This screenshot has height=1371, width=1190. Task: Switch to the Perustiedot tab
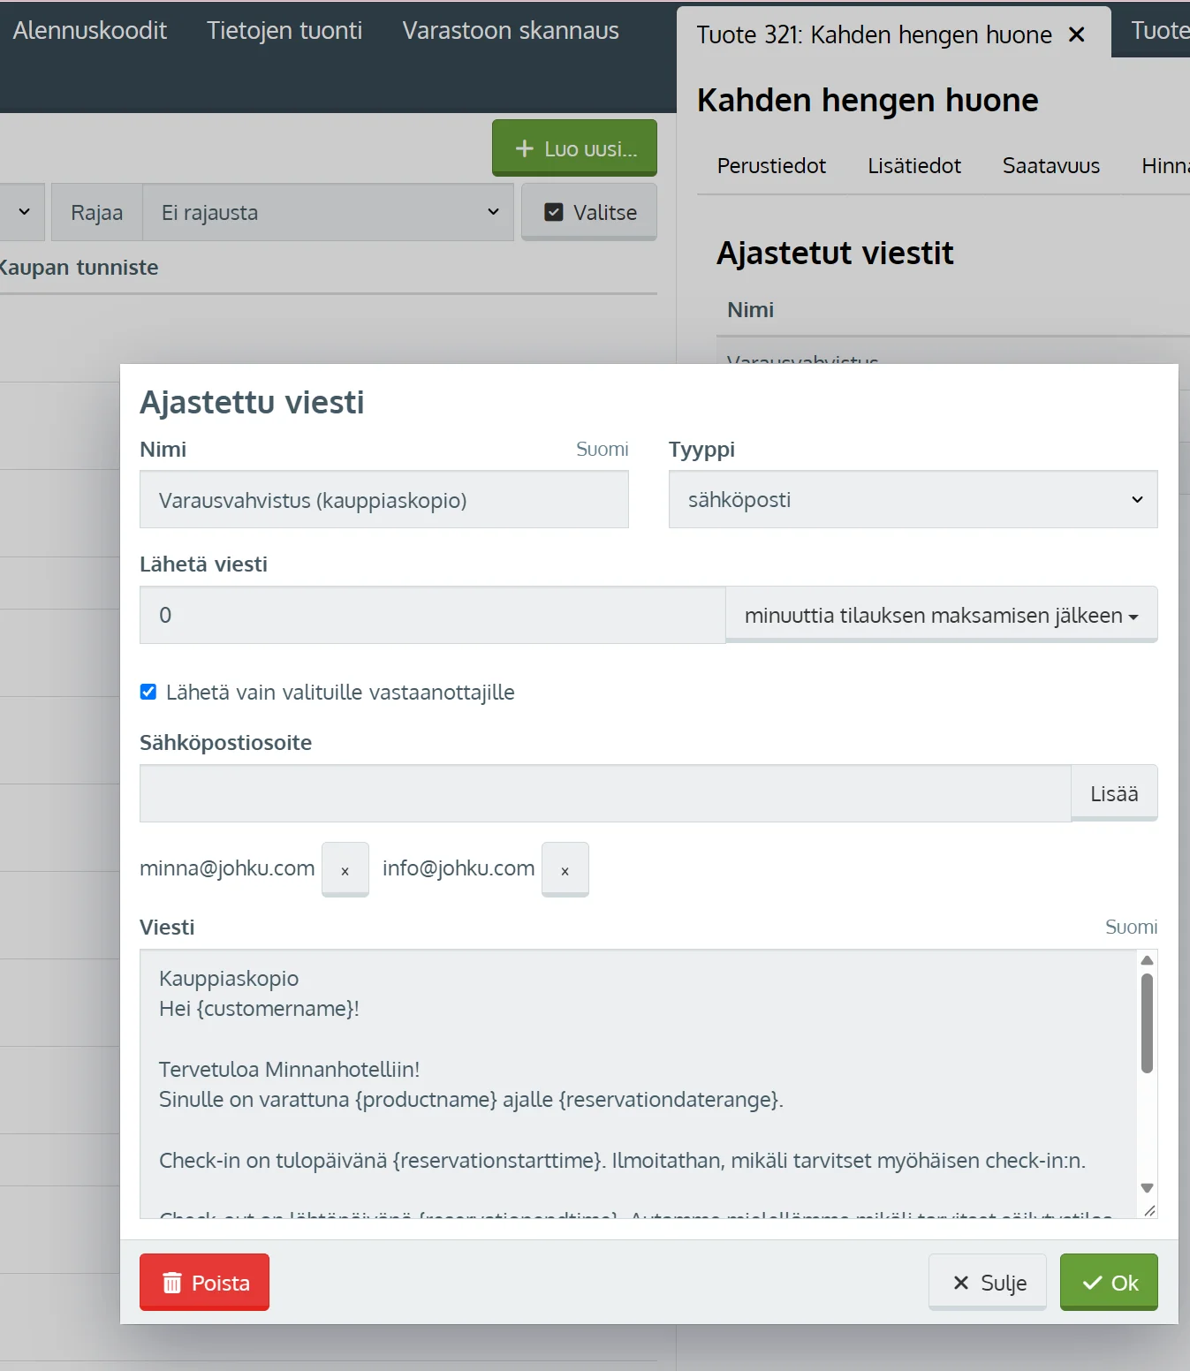tap(771, 165)
